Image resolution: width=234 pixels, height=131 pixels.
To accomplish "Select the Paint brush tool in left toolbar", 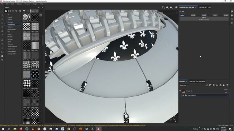I will (x=2, y=11).
